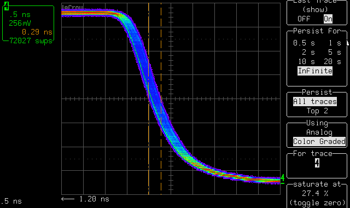Select On for Last trace show
350x208 pixels.
coord(328,19)
